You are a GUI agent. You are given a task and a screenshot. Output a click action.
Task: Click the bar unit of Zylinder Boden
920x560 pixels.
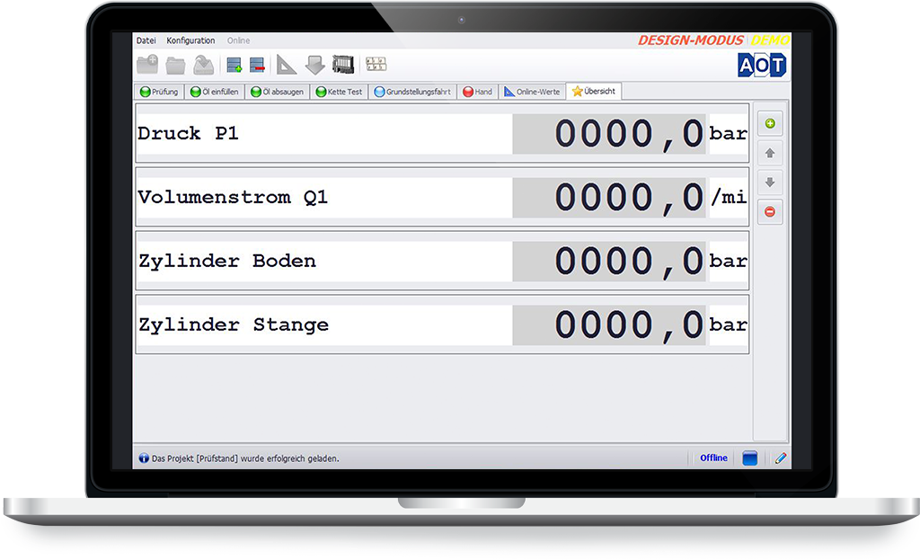pyautogui.click(x=728, y=262)
